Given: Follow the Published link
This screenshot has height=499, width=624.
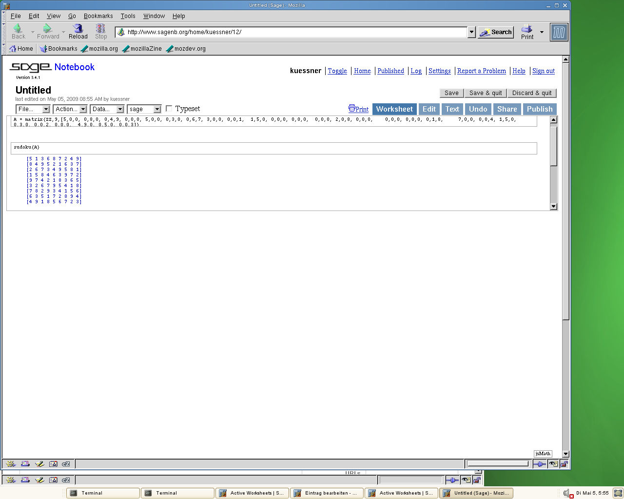Looking at the screenshot, I should [x=390, y=71].
